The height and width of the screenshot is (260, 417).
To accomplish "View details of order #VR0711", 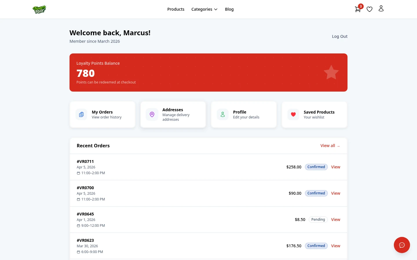I will coord(336,167).
